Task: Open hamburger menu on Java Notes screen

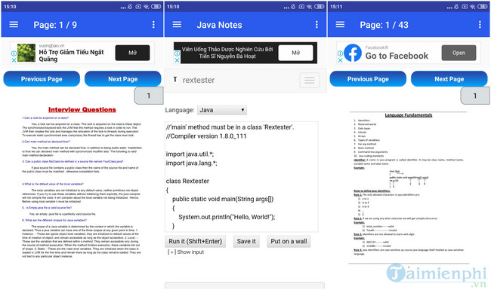Action: [177, 25]
